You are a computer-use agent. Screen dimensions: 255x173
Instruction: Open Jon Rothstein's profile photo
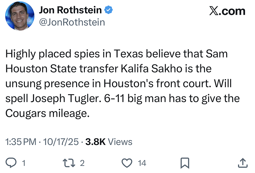[x=20, y=16]
